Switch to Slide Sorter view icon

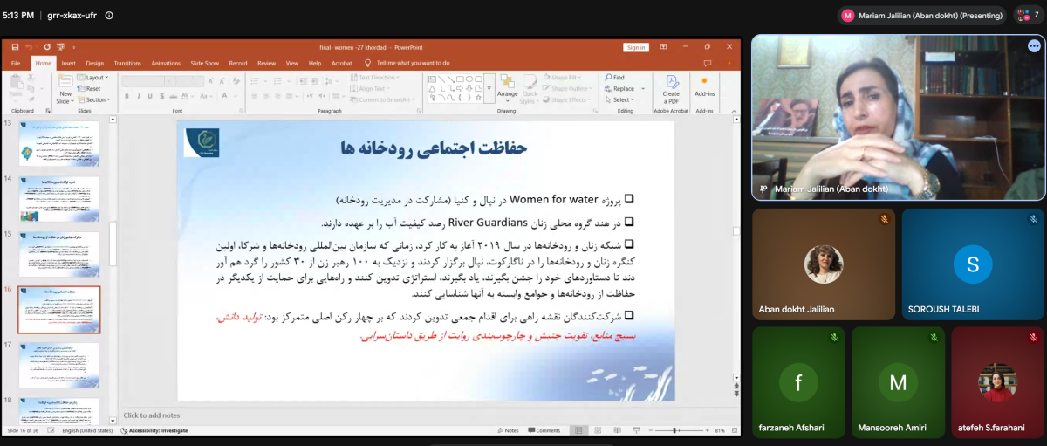pos(598,430)
